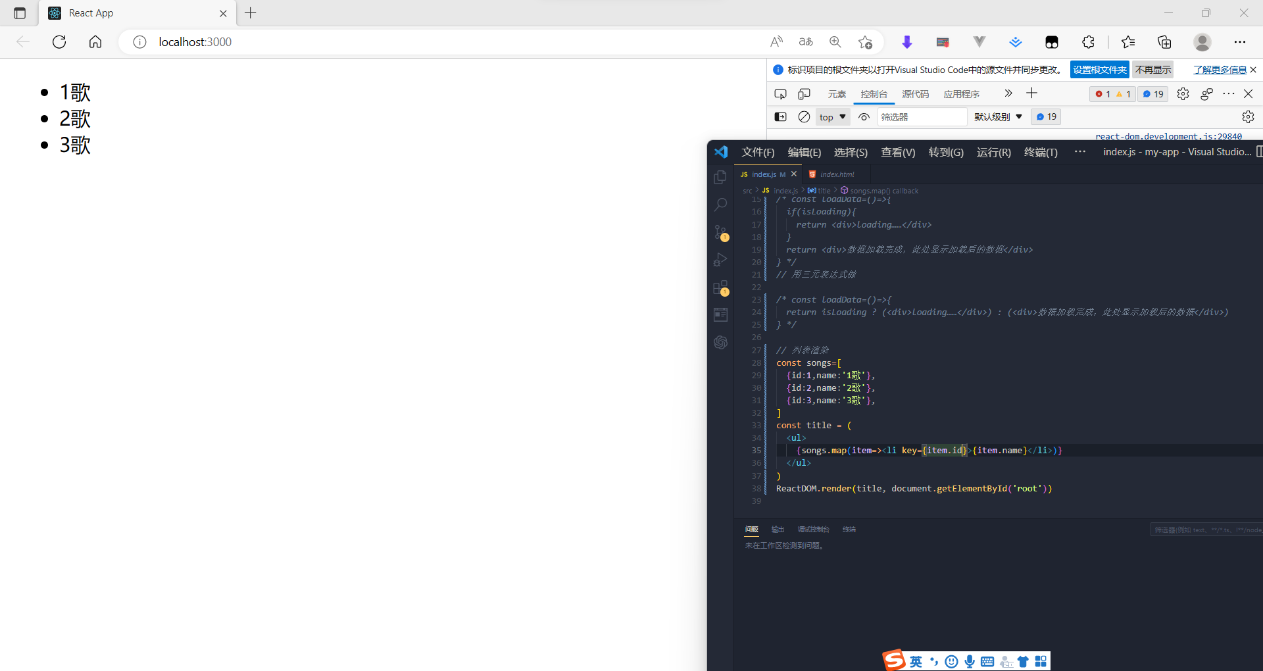
Task: Switch to the 源代码 tab in DevTools
Action: click(915, 93)
